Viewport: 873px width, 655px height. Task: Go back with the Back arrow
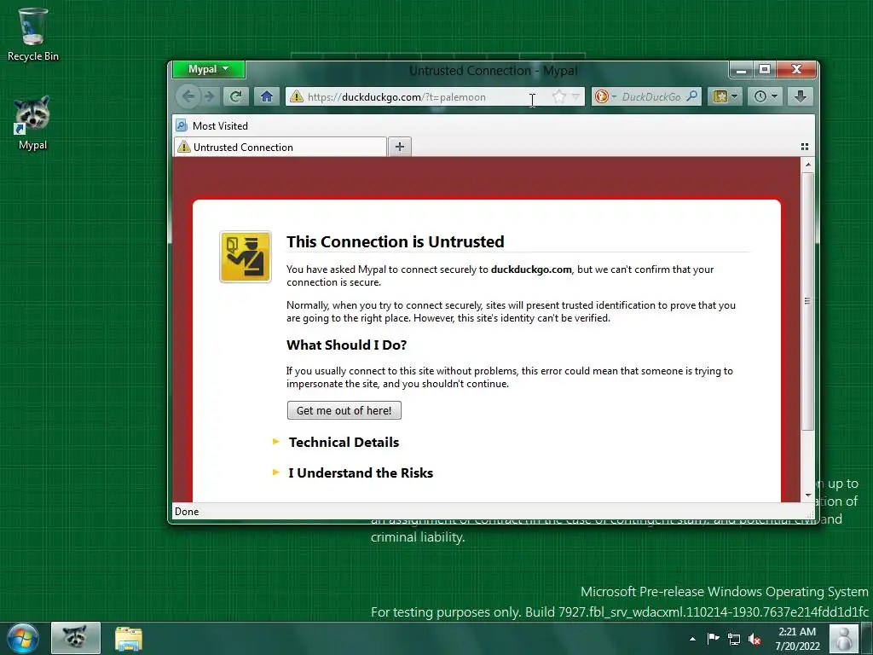click(188, 96)
